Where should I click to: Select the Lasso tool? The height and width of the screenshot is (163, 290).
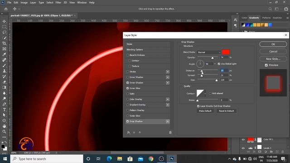(x=4, y=32)
